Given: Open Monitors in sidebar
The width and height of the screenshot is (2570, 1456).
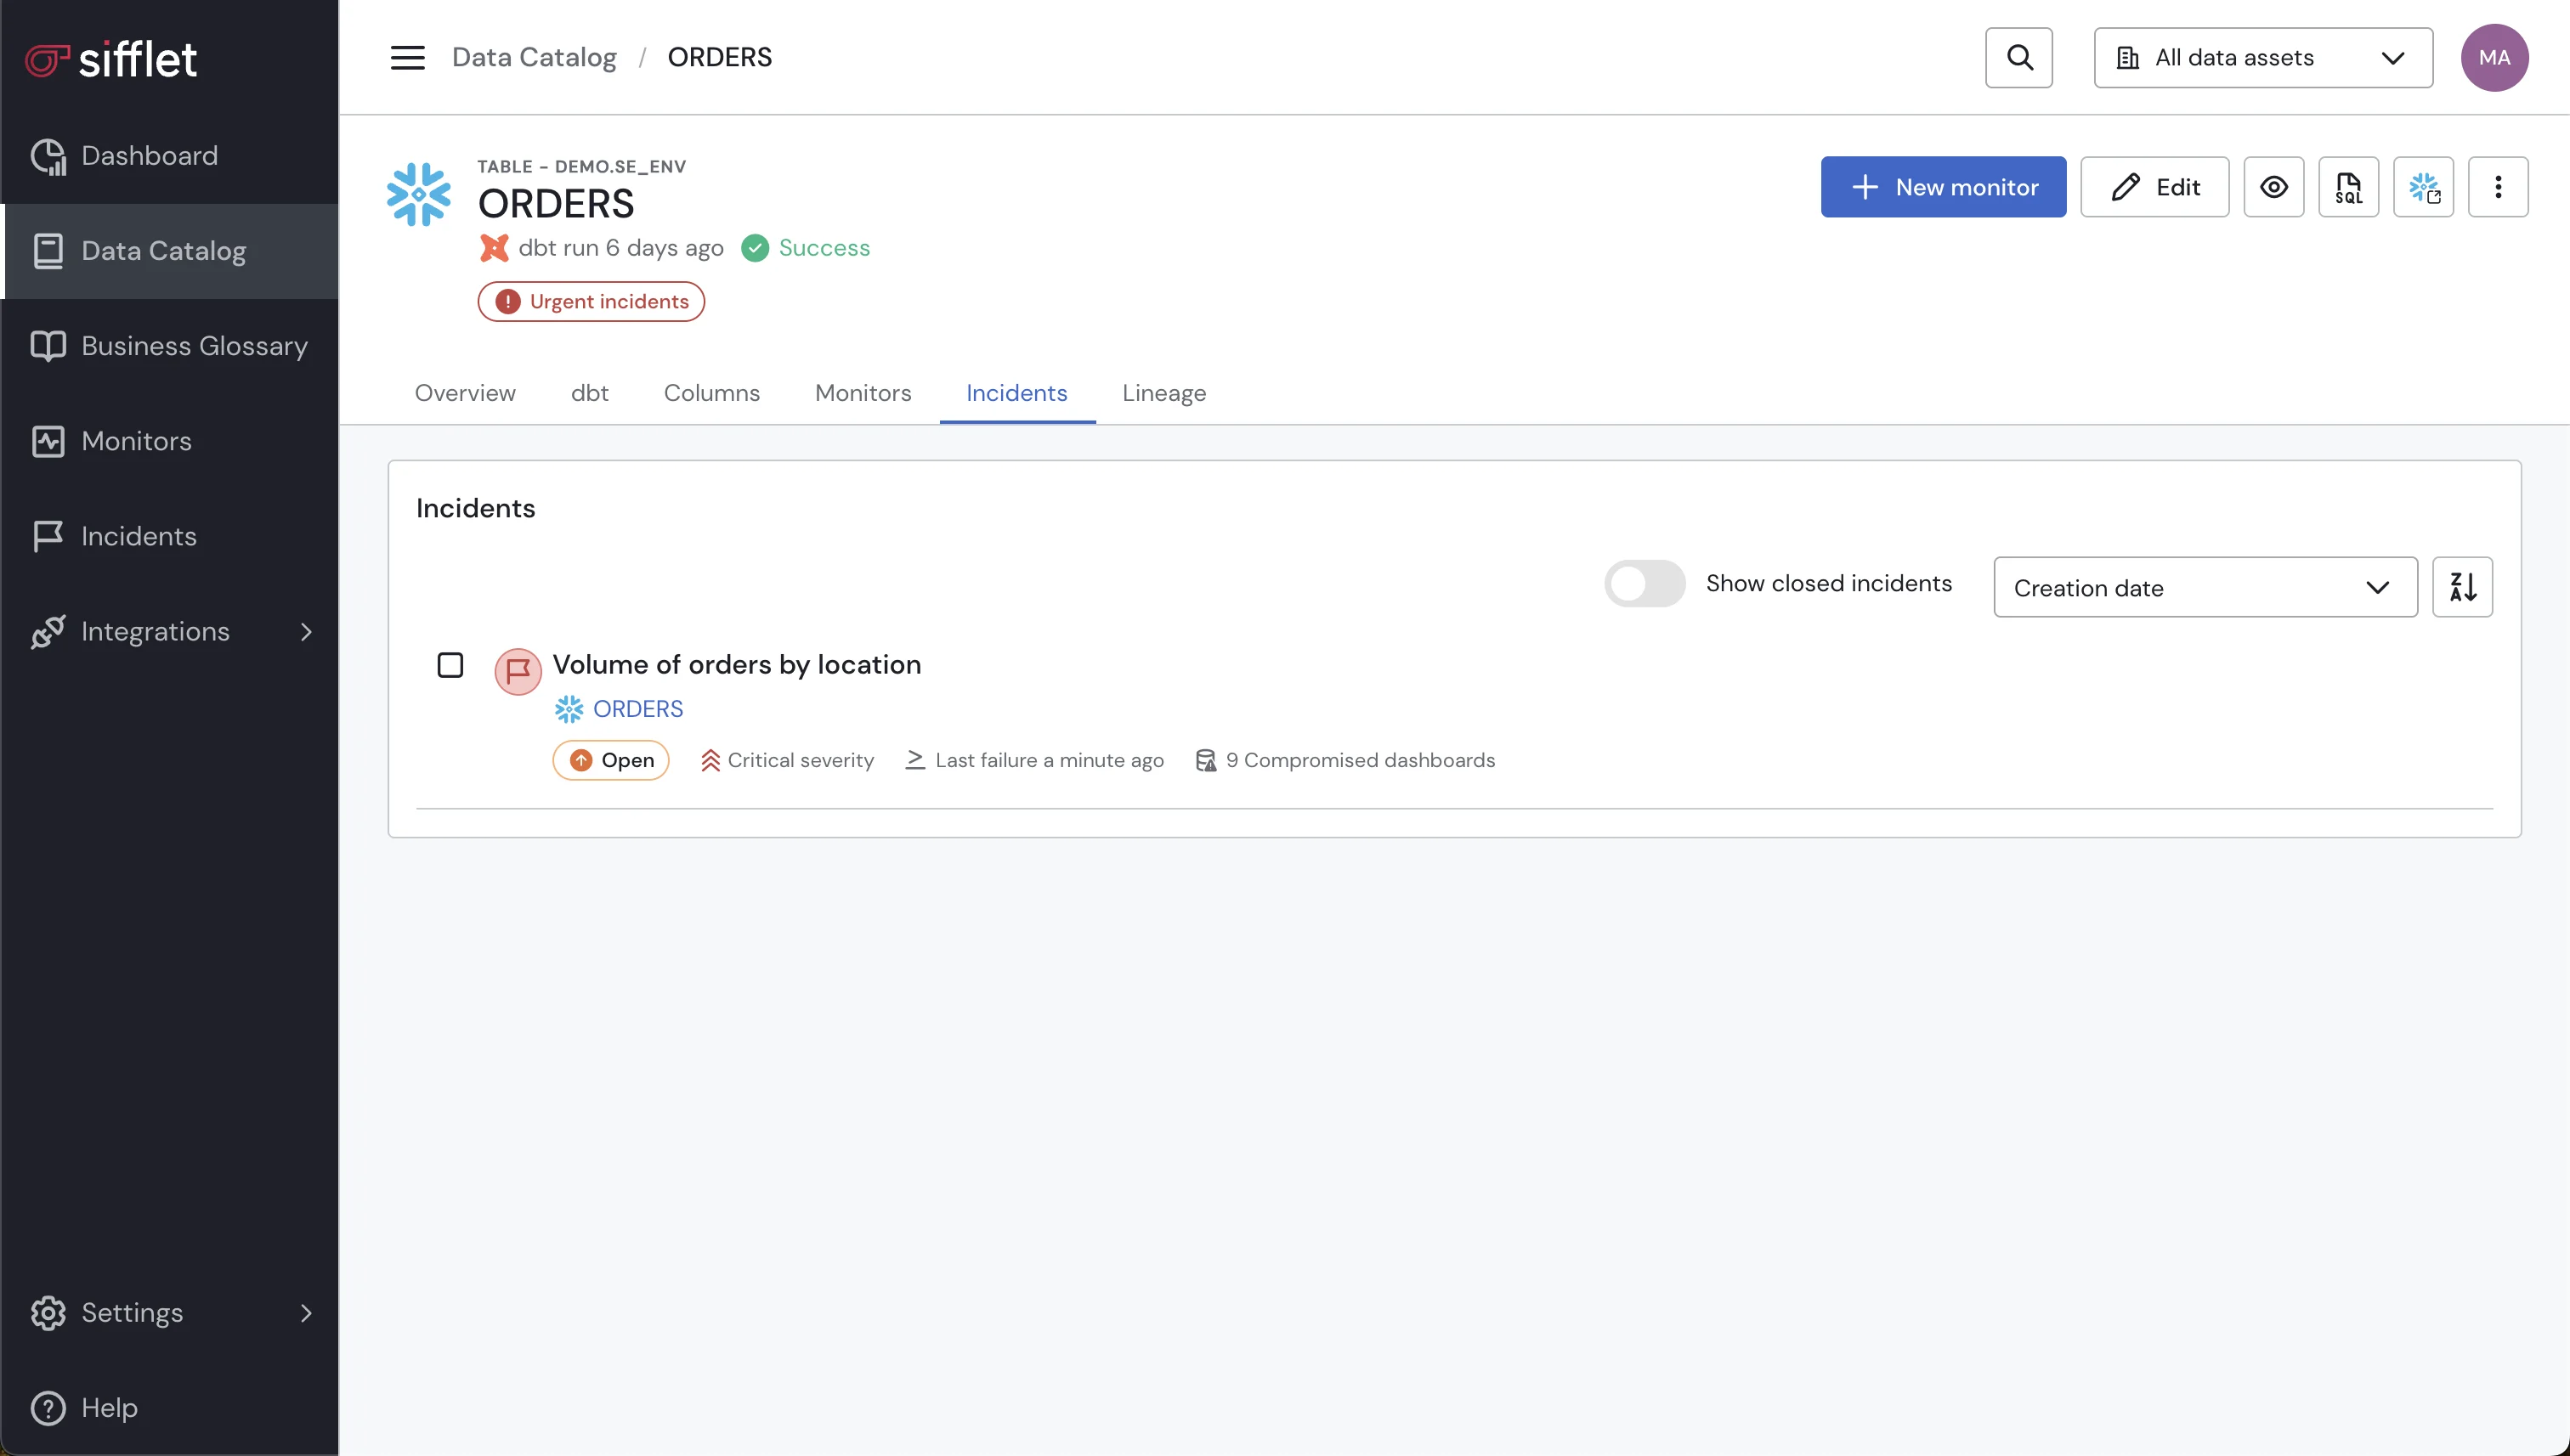Looking at the screenshot, I should click(x=170, y=441).
